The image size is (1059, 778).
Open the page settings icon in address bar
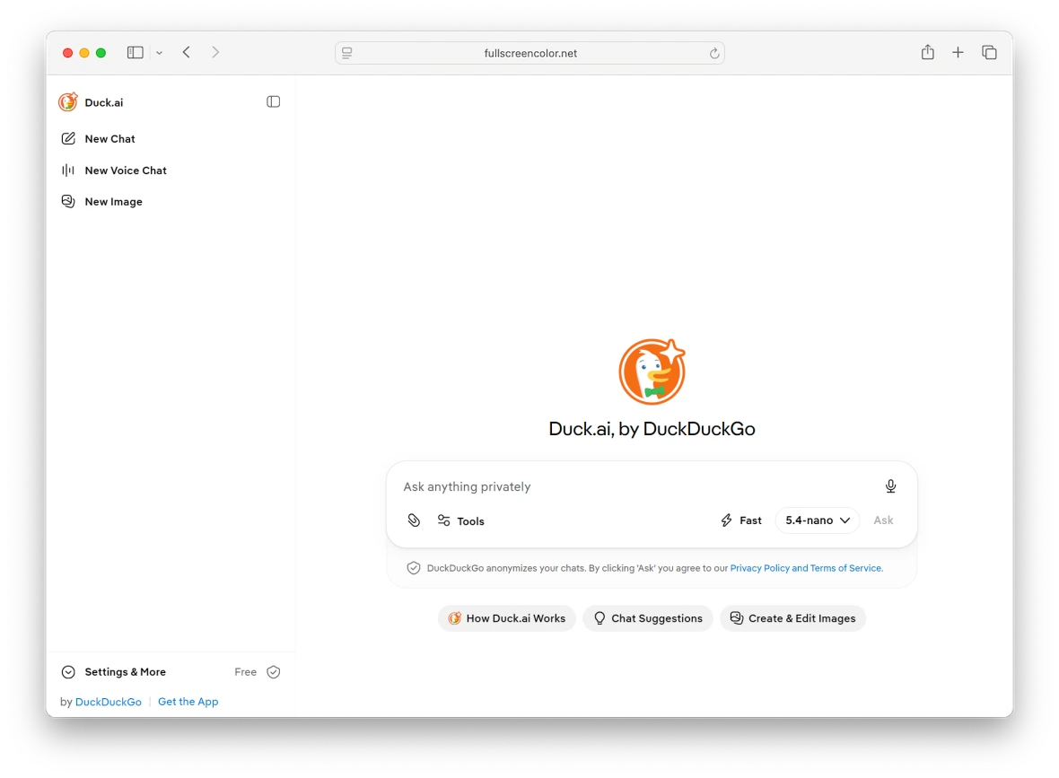347,53
